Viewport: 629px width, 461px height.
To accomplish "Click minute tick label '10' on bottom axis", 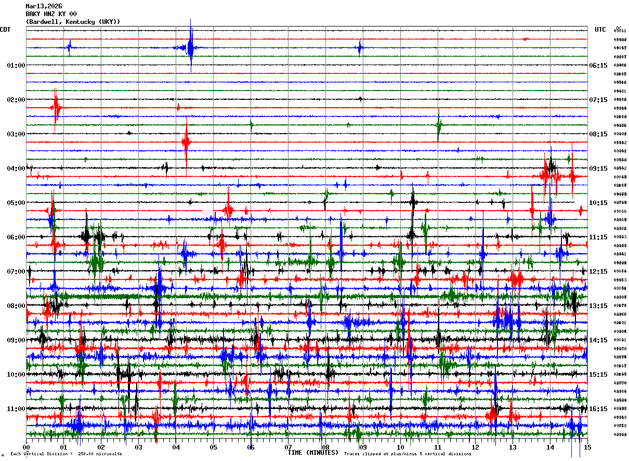I will [x=400, y=447].
